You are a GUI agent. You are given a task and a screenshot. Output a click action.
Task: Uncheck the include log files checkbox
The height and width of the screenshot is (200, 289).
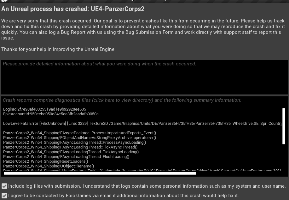click(4, 186)
